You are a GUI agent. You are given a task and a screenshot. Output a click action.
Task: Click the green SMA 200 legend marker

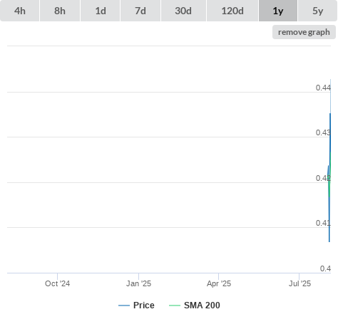tap(175, 305)
